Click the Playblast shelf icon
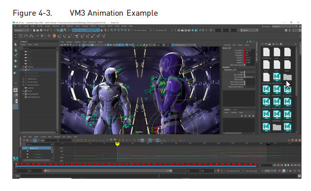This screenshot has width=311, height=191. (x=21, y=36)
